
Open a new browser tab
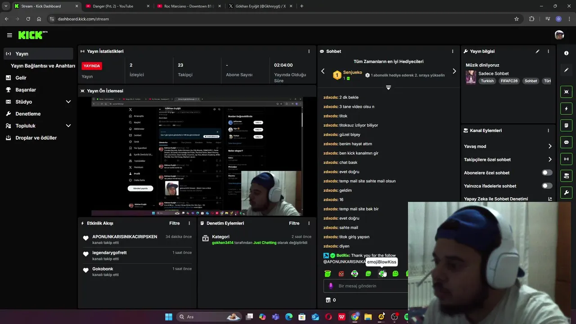[301, 6]
